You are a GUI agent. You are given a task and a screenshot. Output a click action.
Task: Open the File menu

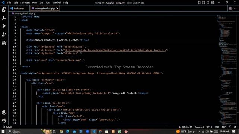(9, 3)
